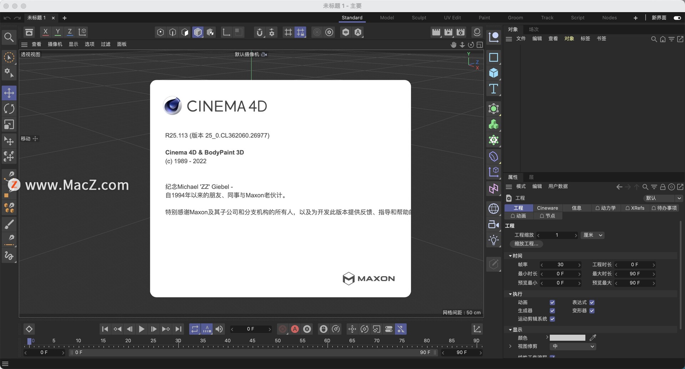Open the viewport 摄像机 menu
The width and height of the screenshot is (685, 369).
(x=55, y=44)
